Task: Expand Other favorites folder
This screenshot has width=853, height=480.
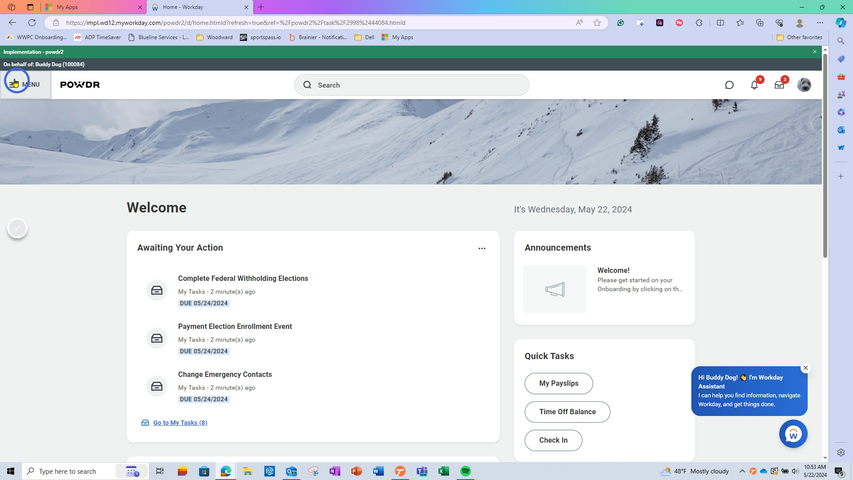Action: coord(799,37)
